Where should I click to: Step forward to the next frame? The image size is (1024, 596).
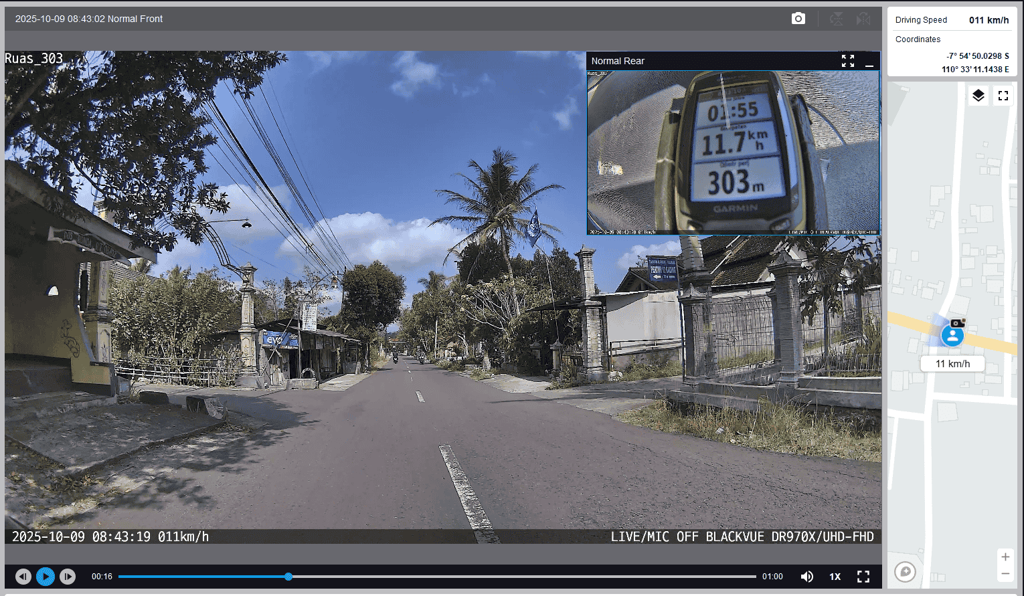tap(68, 577)
